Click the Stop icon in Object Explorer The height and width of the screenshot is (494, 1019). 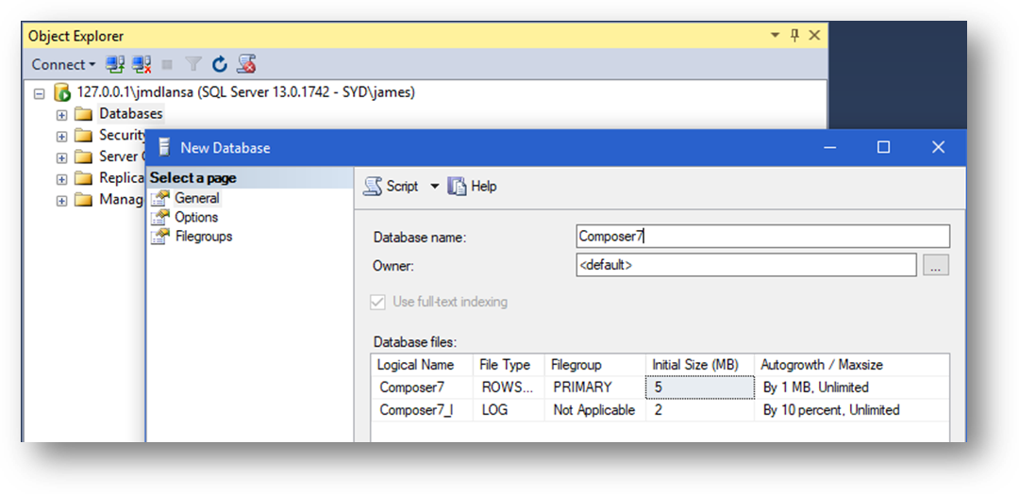(x=167, y=64)
